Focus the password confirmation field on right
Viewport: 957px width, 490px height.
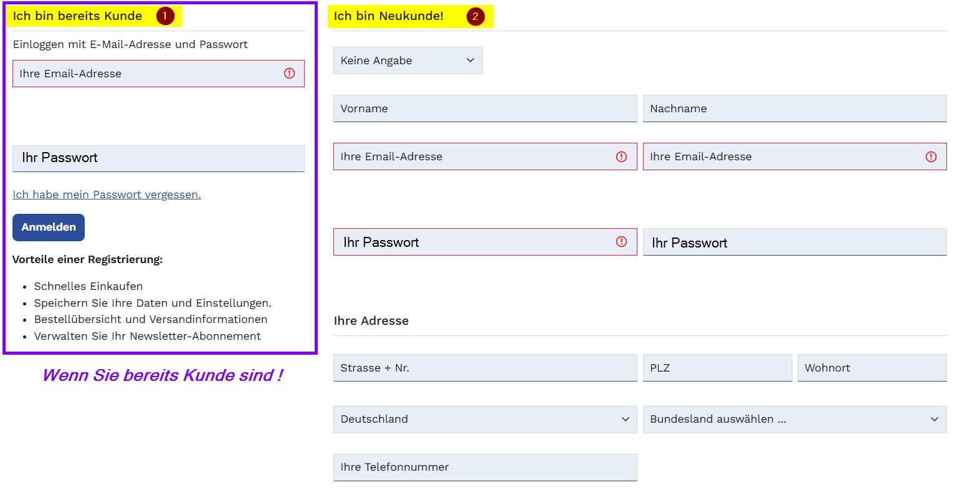[794, 243]
